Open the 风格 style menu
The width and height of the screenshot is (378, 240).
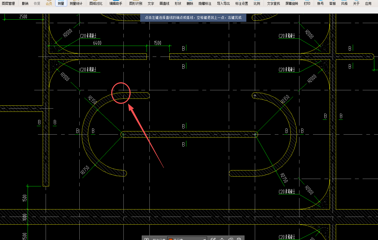pyautogui.click(x=344, y=3)
